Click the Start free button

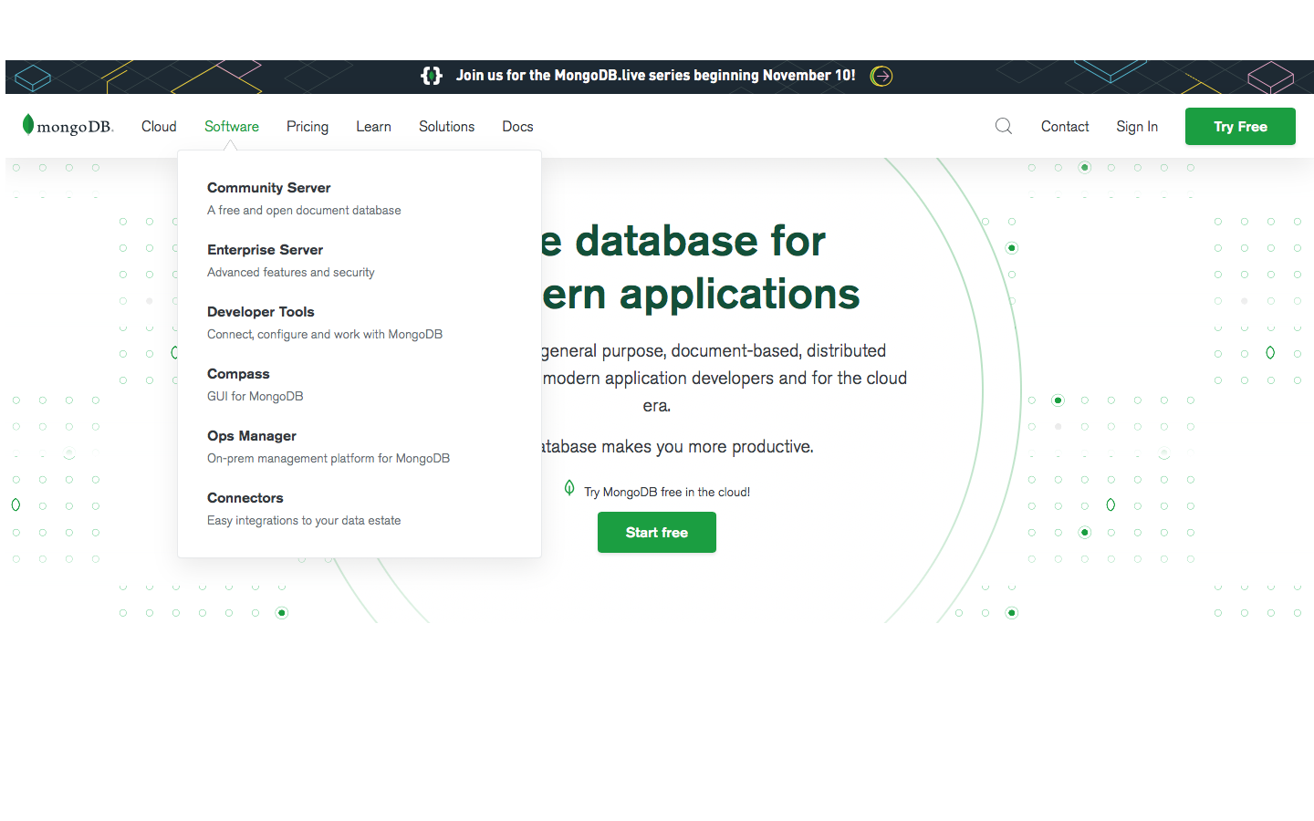657,533
